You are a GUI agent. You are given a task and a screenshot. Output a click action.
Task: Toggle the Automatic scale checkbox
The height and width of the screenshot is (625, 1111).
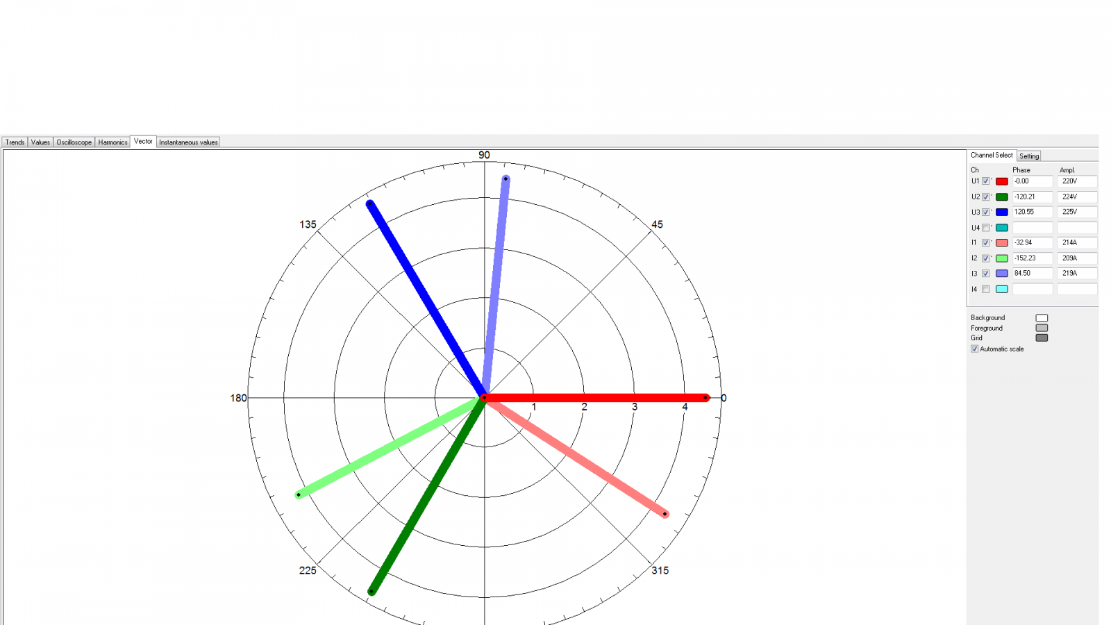[x=975, y=349]
